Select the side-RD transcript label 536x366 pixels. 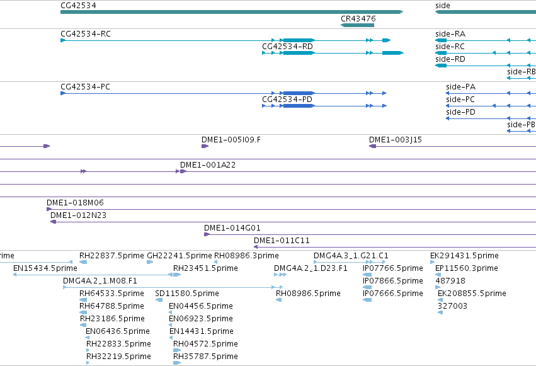(x=450, y=59)
